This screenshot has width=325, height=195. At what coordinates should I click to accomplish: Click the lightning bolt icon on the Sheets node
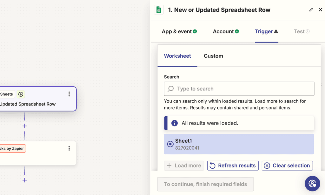[x=20, y=94]
